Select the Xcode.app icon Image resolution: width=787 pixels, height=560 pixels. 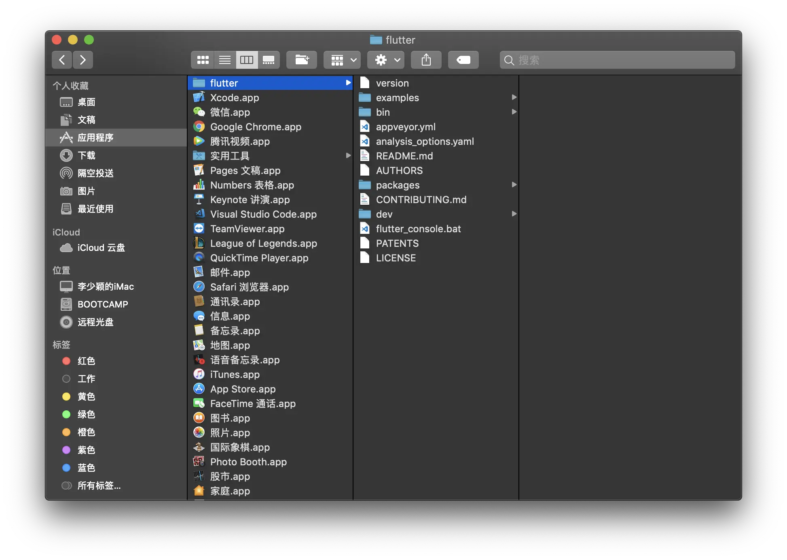coord(199,98)
